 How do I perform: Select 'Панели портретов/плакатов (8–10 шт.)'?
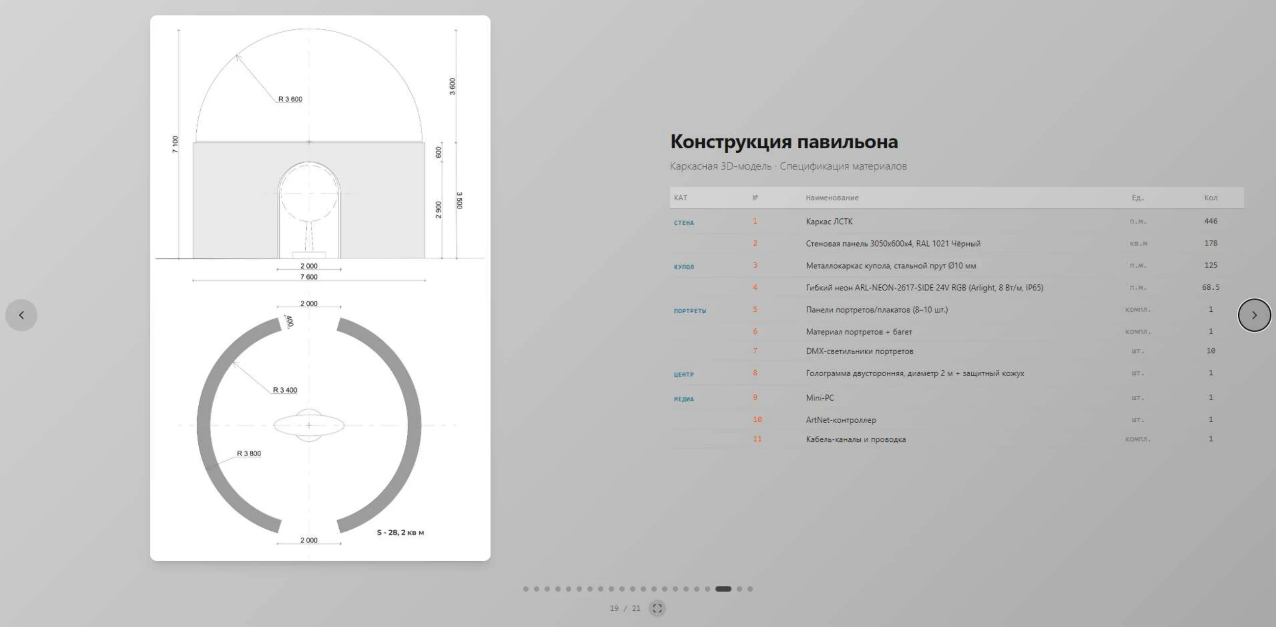coord(957,310)
